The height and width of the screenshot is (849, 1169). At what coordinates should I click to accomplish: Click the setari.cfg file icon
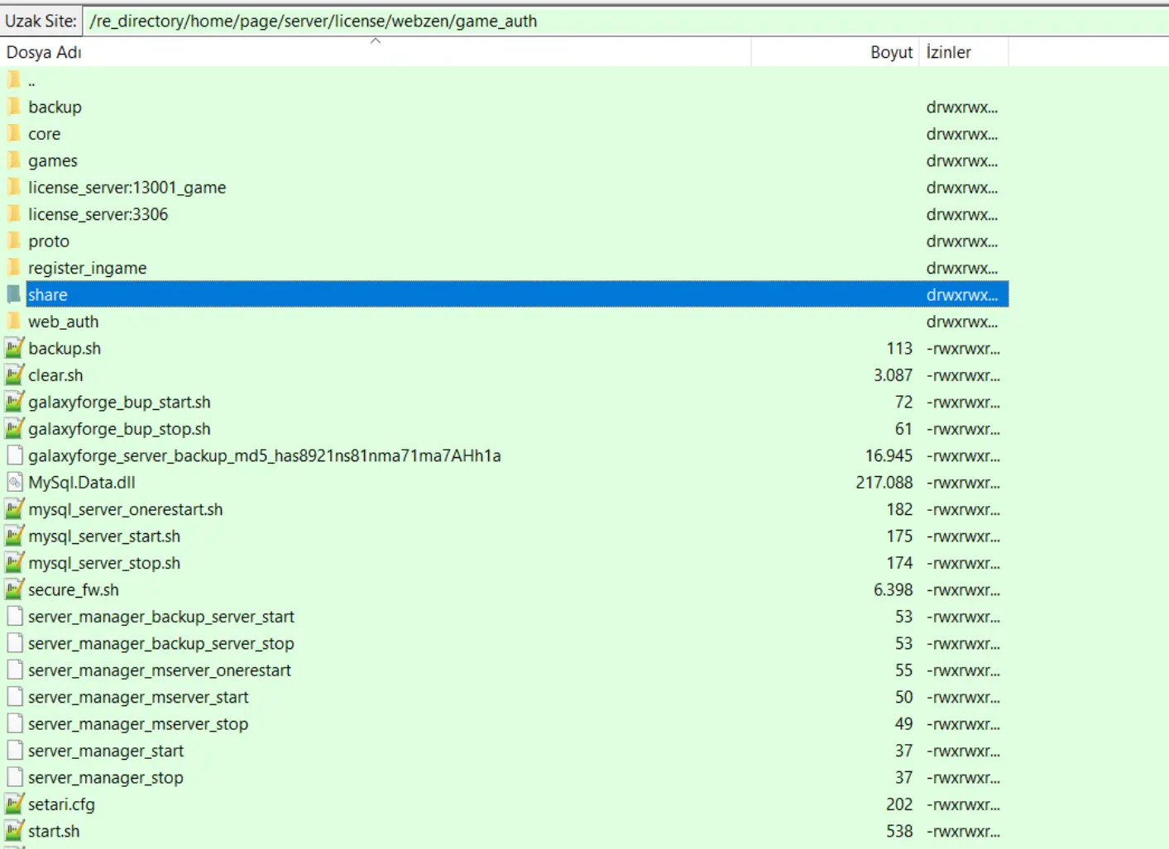(14, 804)
